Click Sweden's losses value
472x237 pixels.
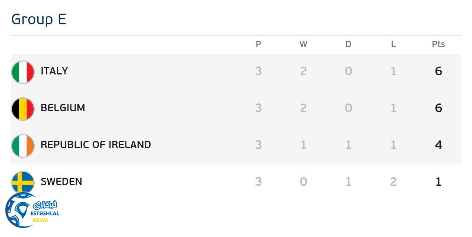pyautogui.click(x=393, y=181)
